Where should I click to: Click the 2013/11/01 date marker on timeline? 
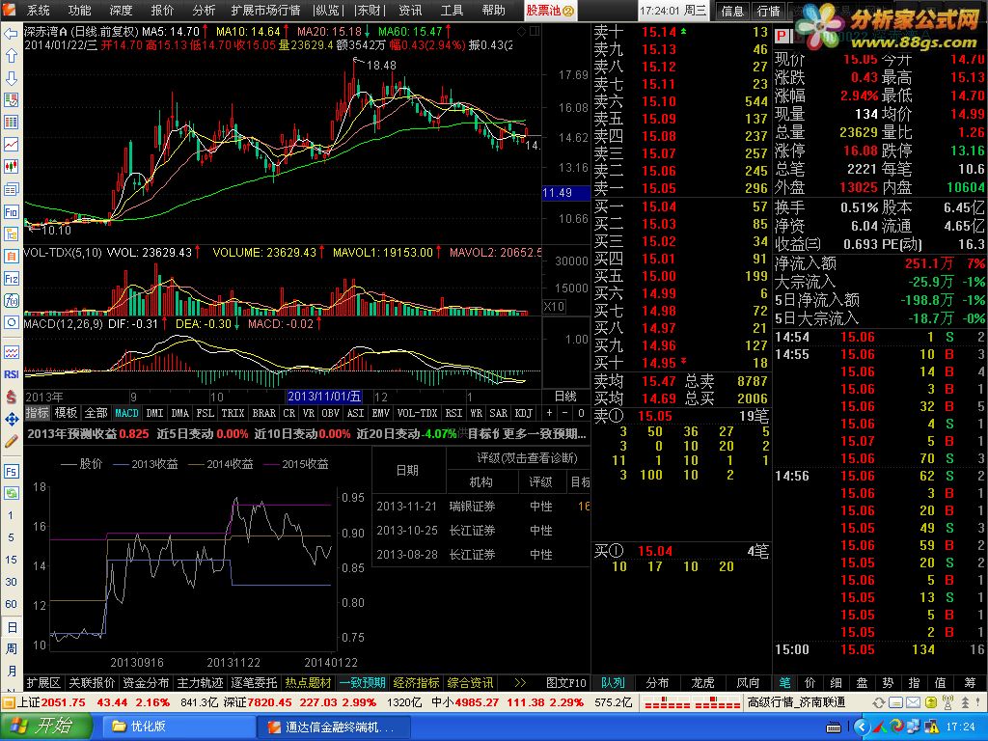click(324, 397)
